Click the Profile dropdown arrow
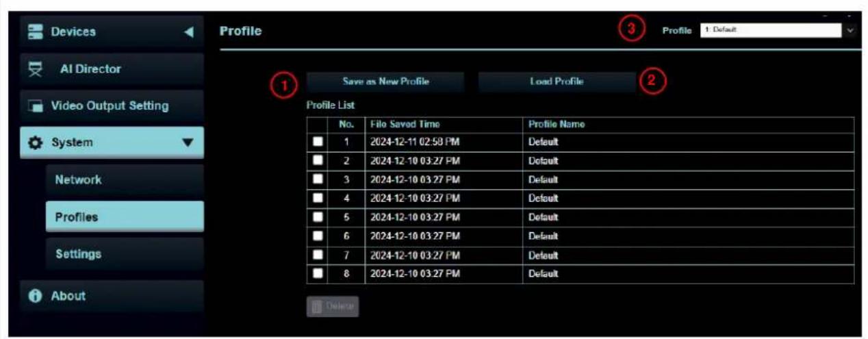The height and width of the screenshot is (339, 868). [852, 30]
